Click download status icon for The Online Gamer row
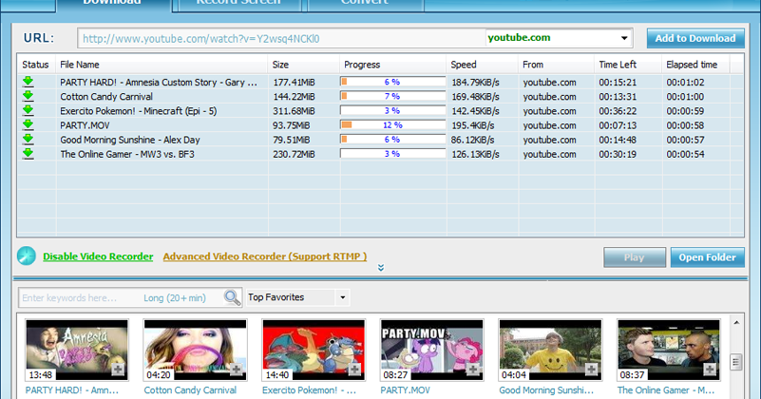Screen dimensions: 761x399 click(29, 154)
